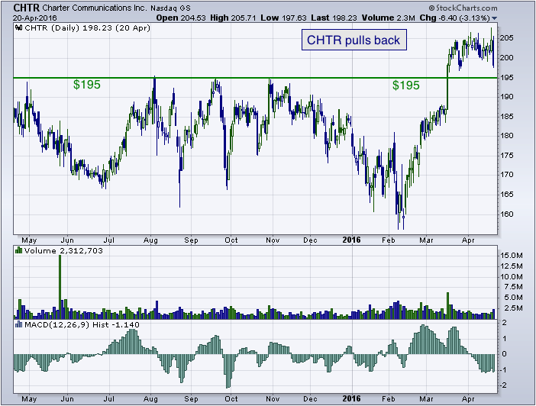Click the 2.5M volume axis label

point(513,308)
